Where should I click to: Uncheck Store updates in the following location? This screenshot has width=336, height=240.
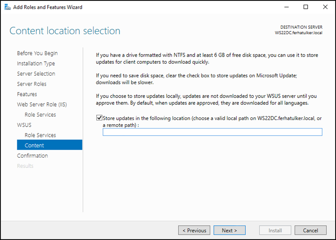click(x=99, y=118)
